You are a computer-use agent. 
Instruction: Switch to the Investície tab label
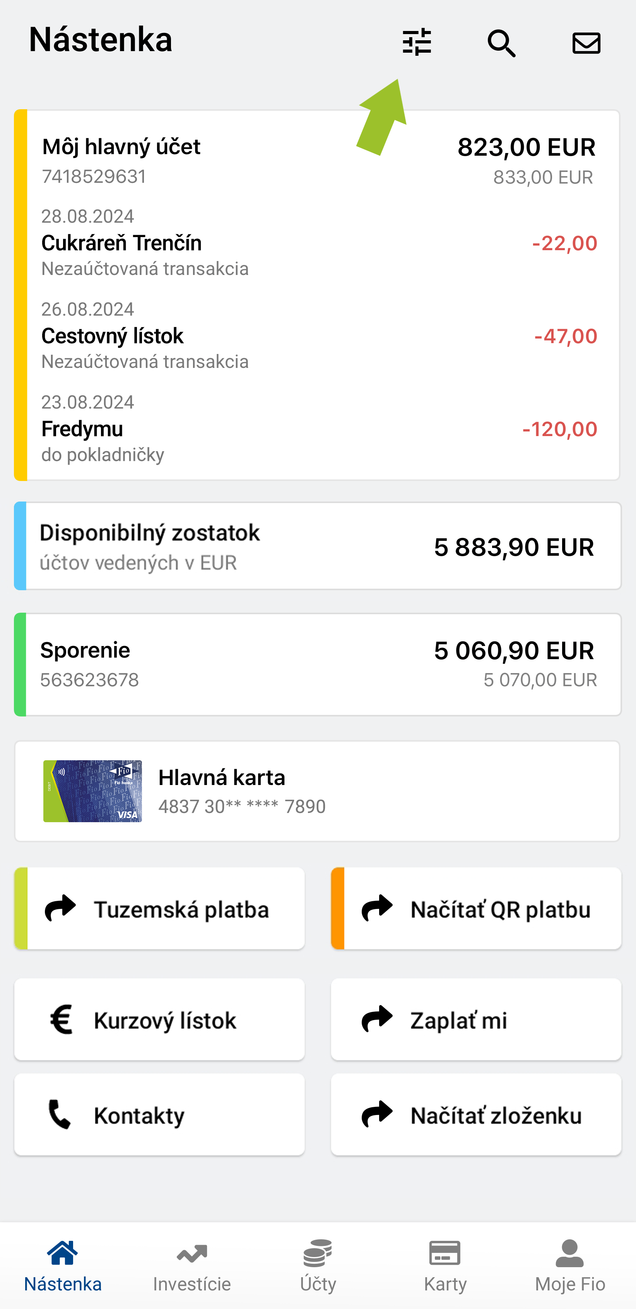192,1284
